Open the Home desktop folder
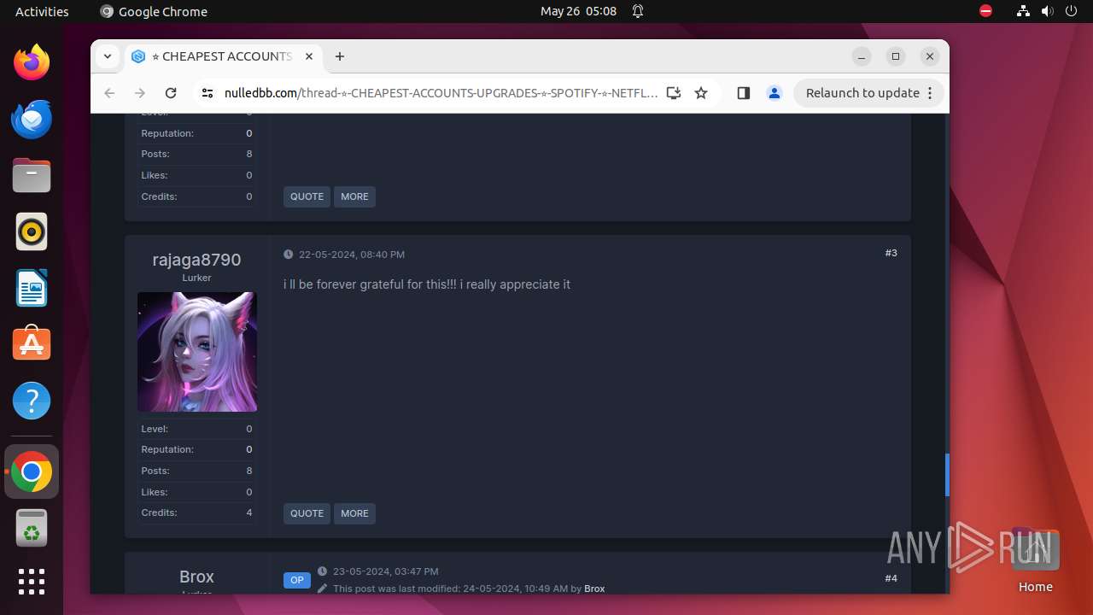 pyautogui.click(x=1035, y=560)
